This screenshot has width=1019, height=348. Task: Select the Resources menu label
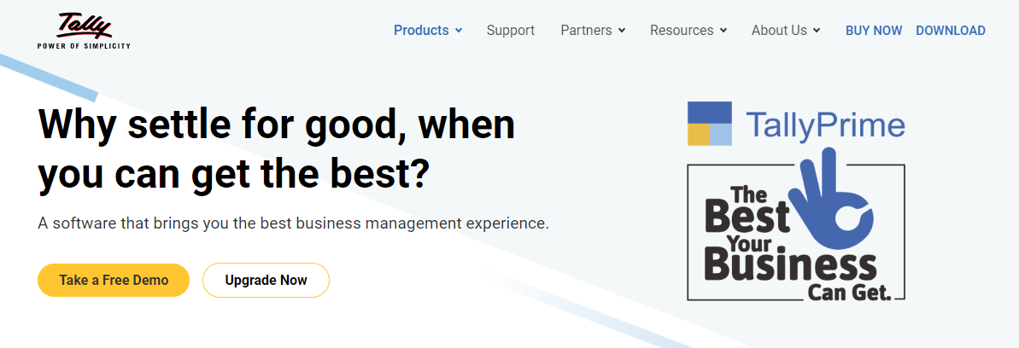tap(682, 31)
